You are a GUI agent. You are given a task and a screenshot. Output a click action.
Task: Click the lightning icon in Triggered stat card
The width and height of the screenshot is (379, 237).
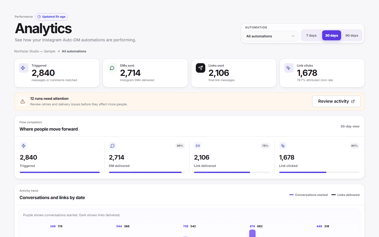coord(23,68)
